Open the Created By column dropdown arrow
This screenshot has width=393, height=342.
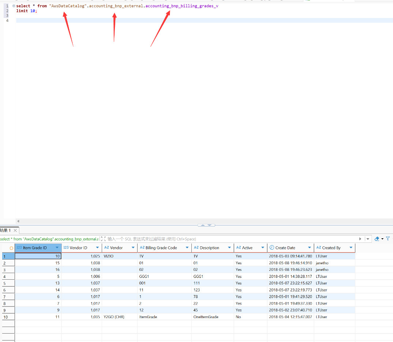click(x=351, y=247)
